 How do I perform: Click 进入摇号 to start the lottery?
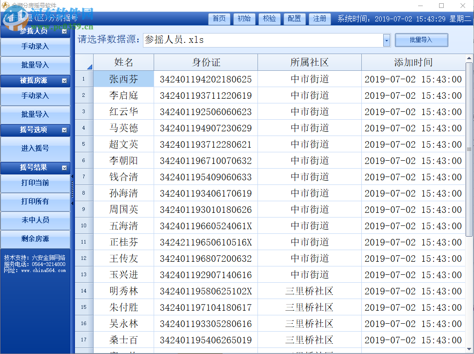coord(35,149)
